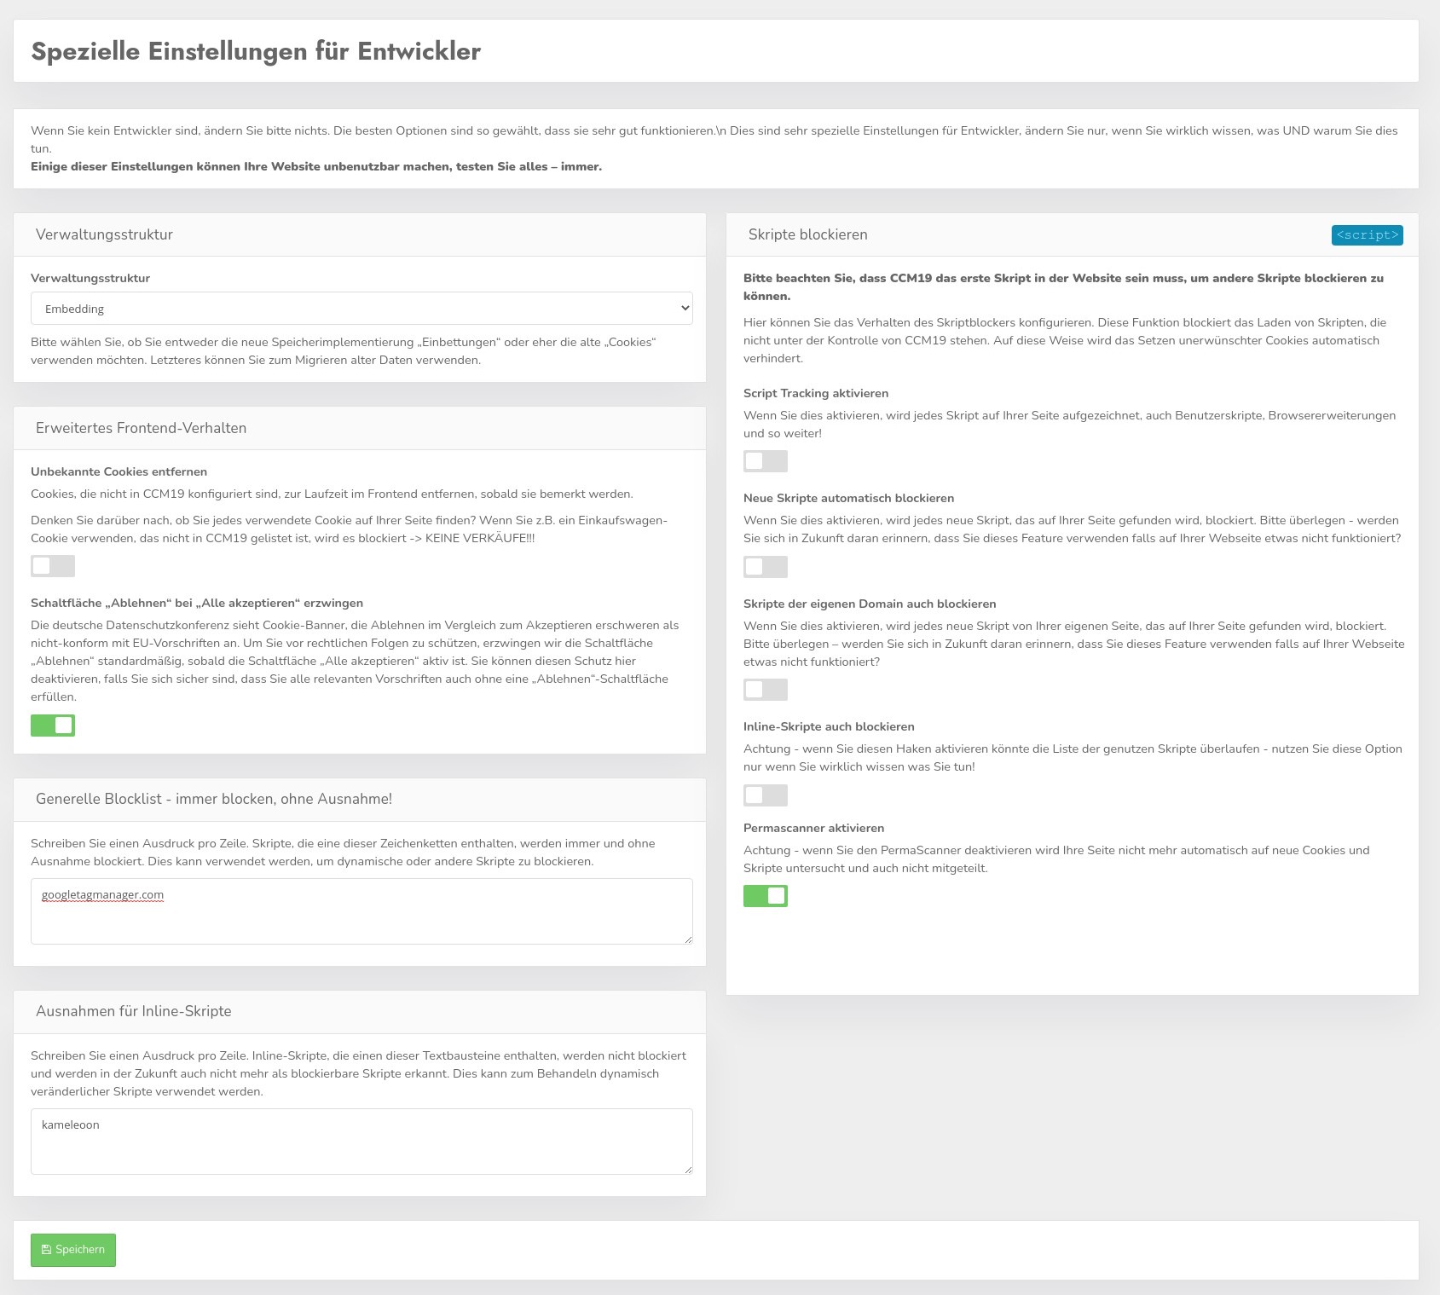1440x1295 pixels.
Task: Click the Speichern save button
Action: pyautogui.click(x=73, y=1250)
